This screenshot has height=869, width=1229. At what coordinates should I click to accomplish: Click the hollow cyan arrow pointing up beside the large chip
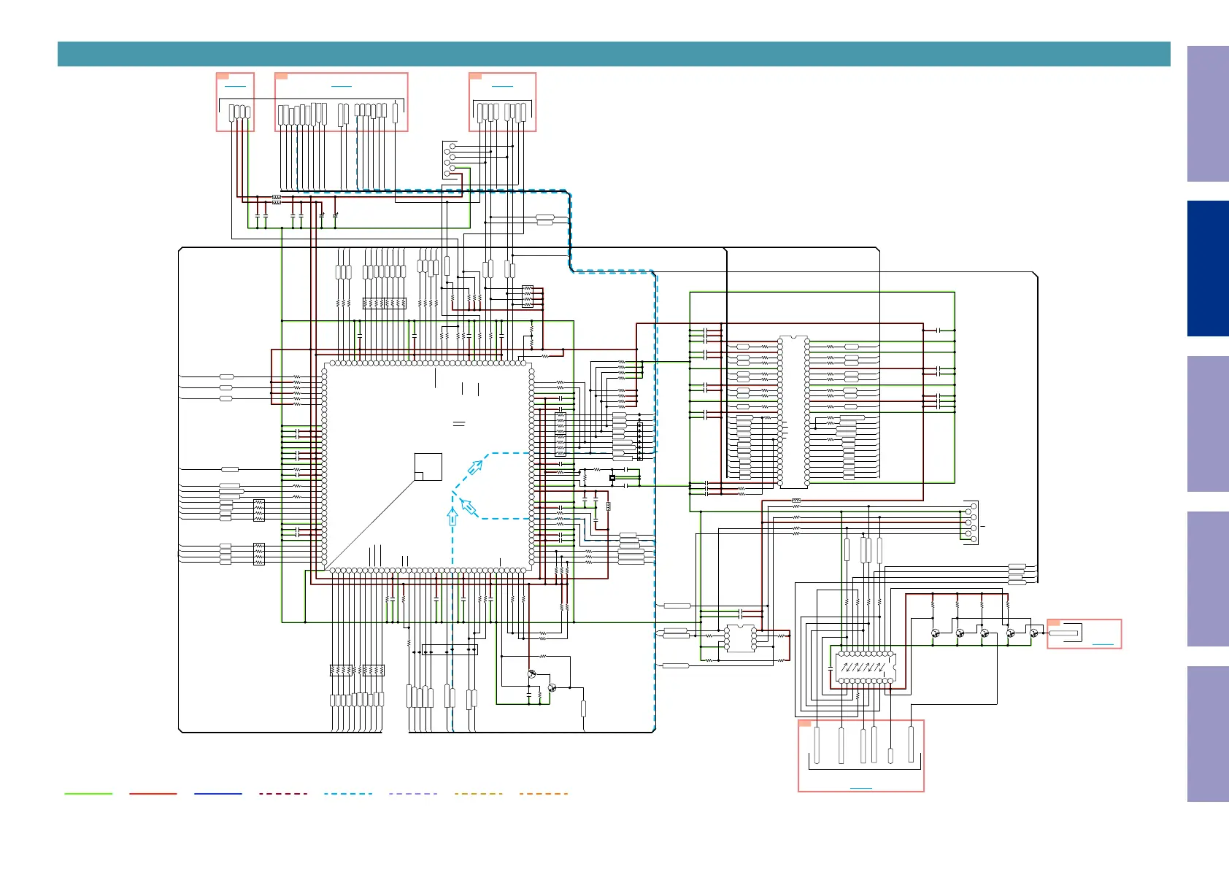(x=452, y=517)
